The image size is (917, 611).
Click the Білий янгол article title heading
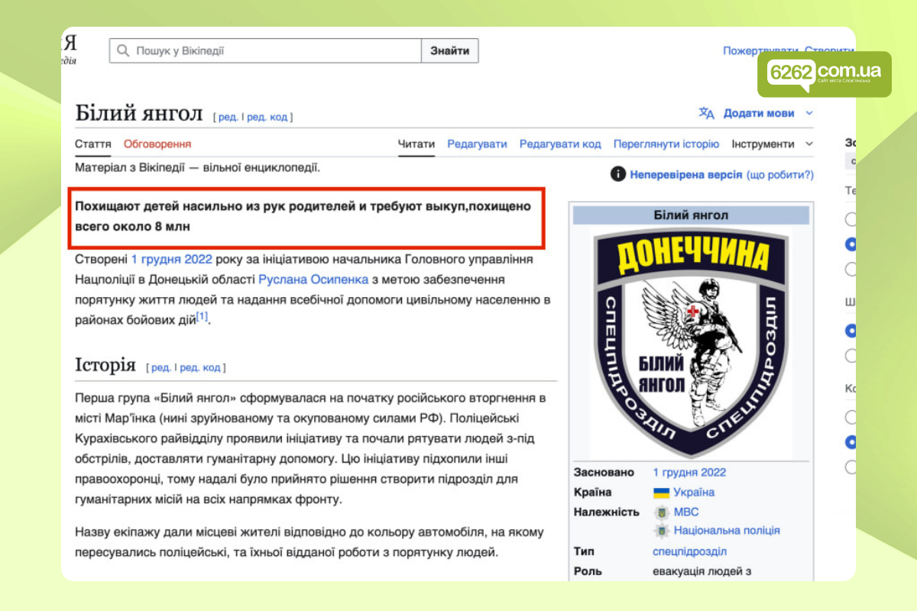pyautogui.click(x=139, y=114)
